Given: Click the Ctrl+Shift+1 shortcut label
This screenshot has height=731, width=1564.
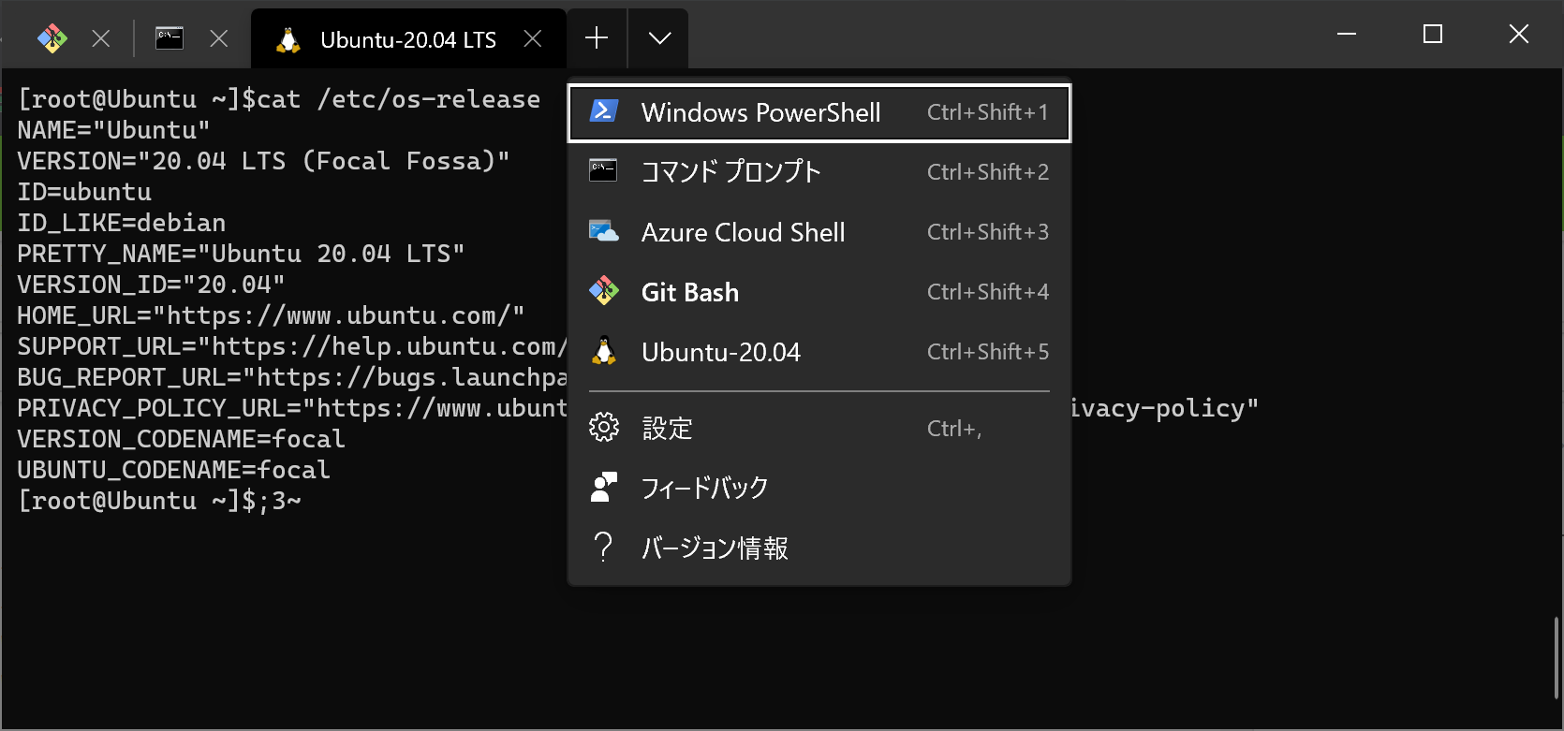Looking at the screenshot, I should pos(988,112).
